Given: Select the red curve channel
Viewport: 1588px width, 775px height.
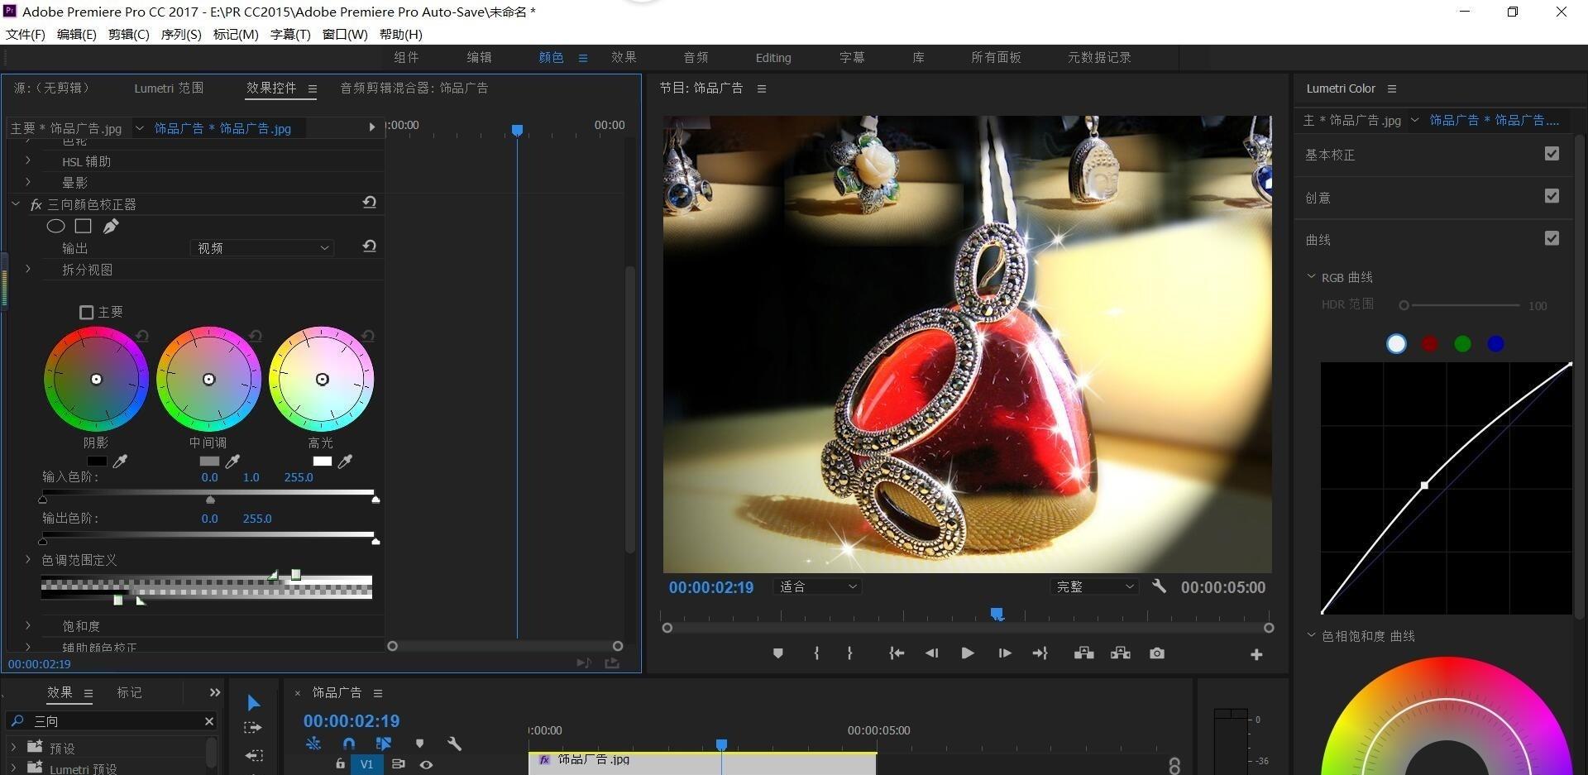Looking at the screenshot, I should [x=1429, y=344].
